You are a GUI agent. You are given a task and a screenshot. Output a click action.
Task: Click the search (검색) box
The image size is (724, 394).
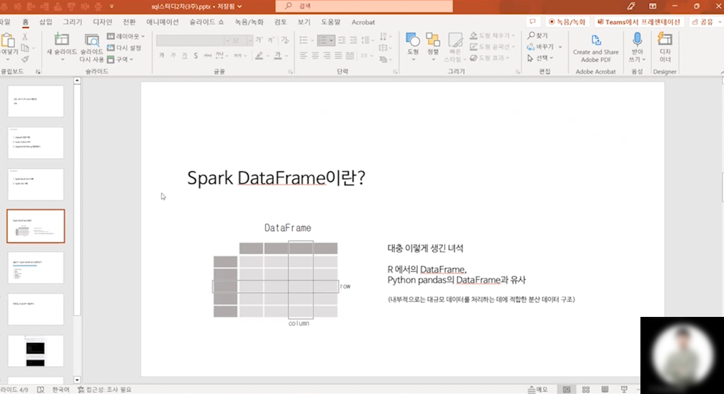(x=364, y=6)
